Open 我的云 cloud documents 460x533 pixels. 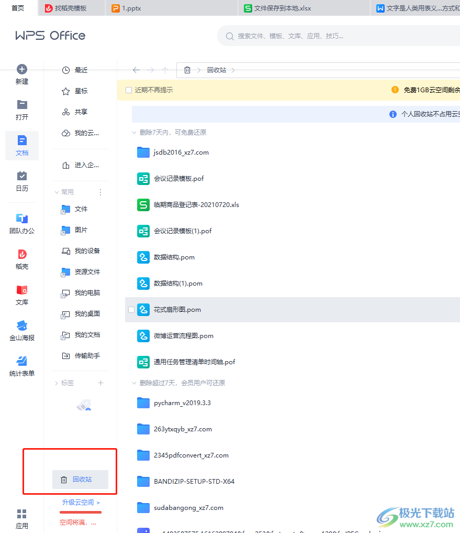[x=81, y=133]
